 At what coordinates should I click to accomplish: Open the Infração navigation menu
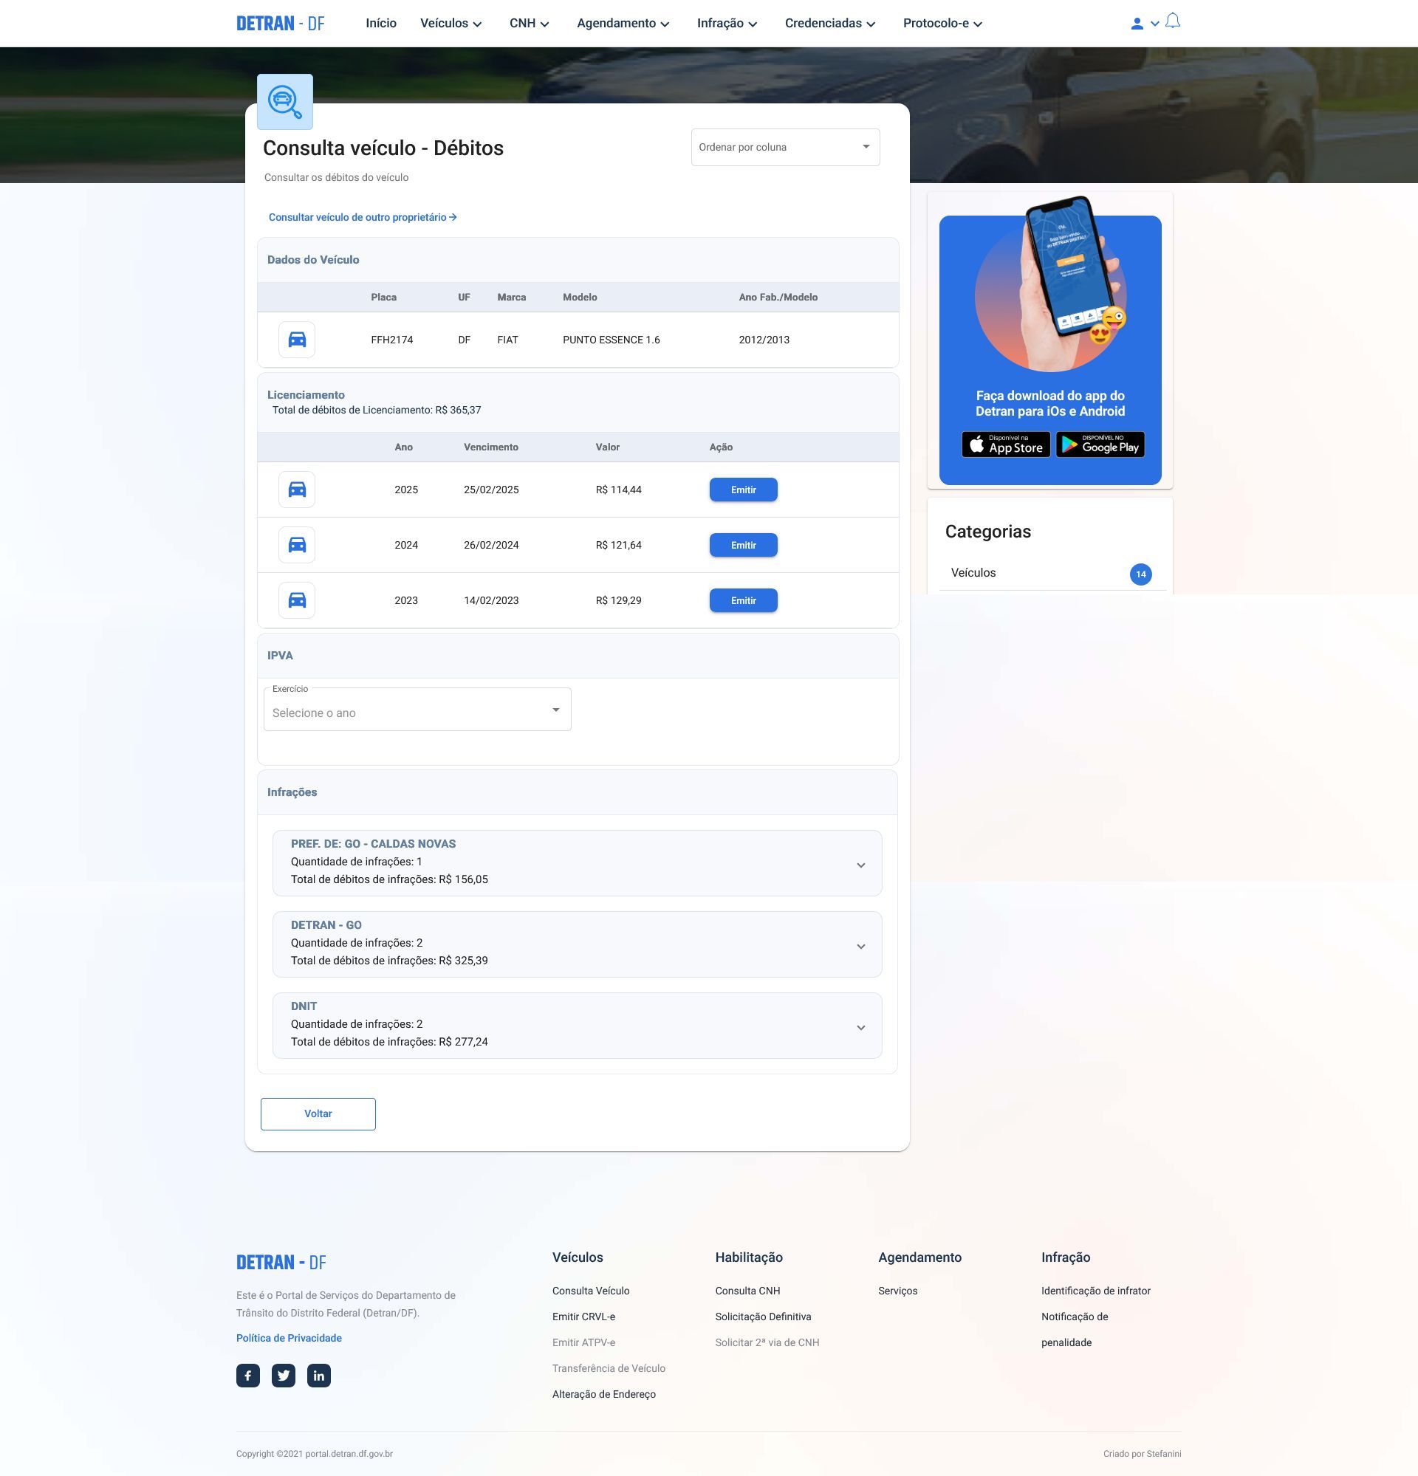[x=726, y=24]
